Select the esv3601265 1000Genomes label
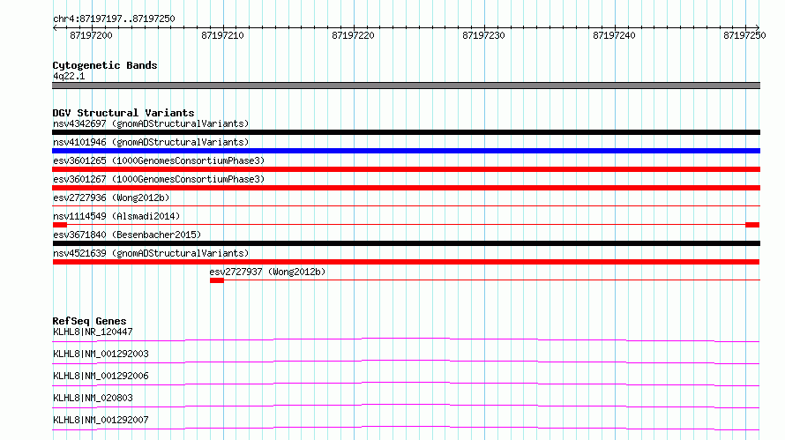Image resolution: width=785 pixels, height=440 pixels. [x=159, y=160]
